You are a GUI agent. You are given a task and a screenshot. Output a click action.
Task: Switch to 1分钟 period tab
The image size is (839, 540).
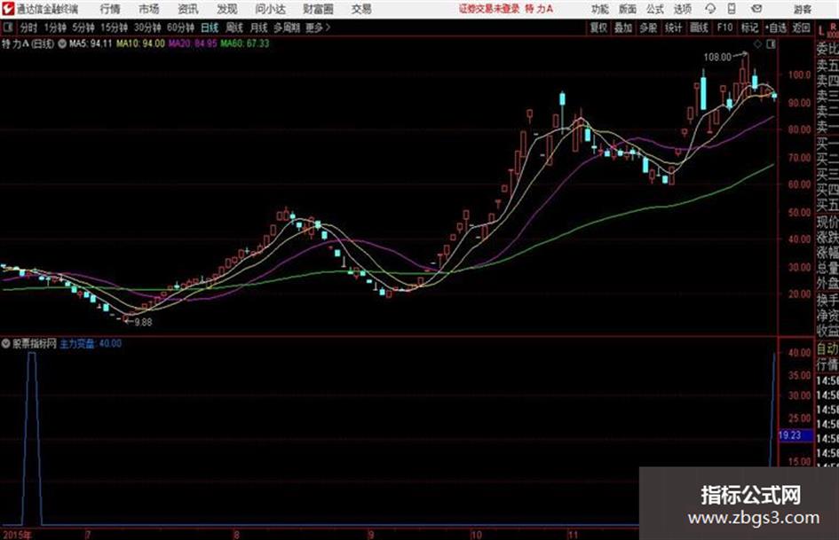[54, 27]
